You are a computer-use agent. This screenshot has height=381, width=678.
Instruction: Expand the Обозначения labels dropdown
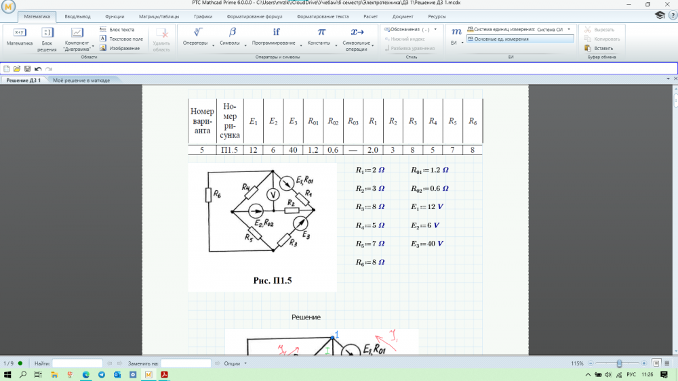(x=435, y=30)
